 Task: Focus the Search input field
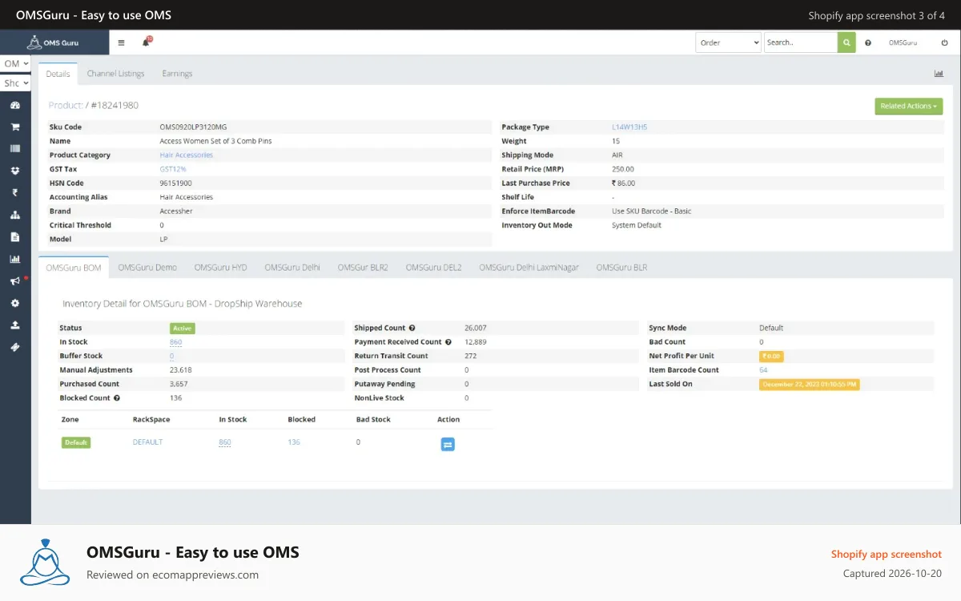tap(801, 42)
